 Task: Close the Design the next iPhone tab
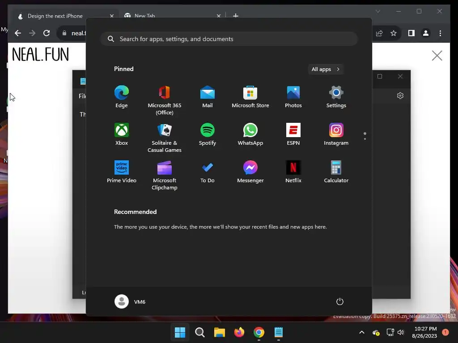pos(111,16)
